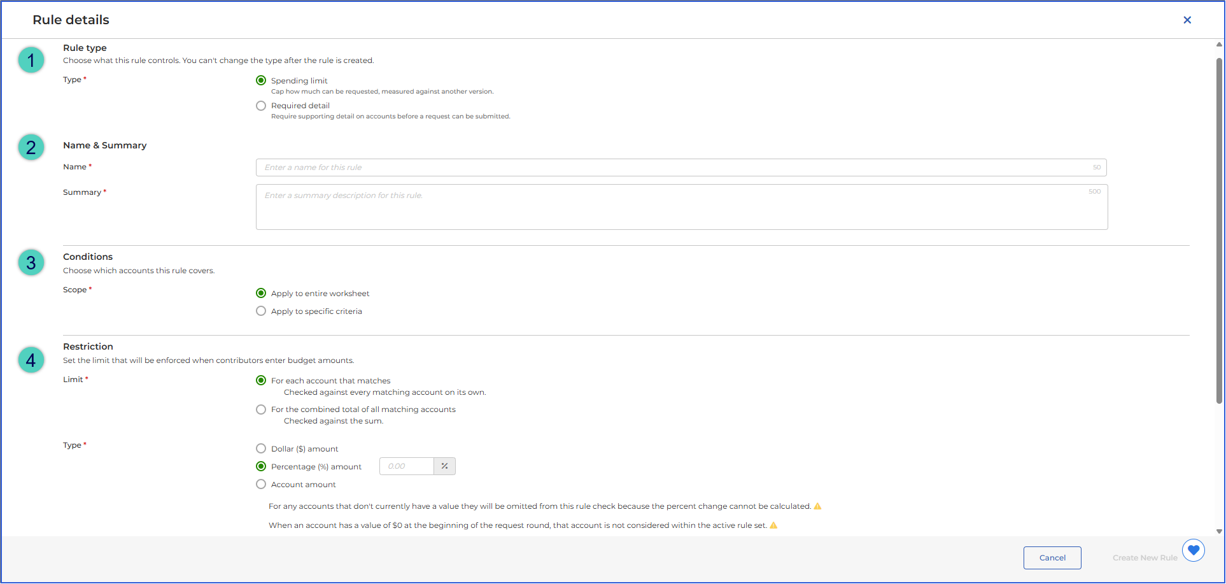Close the Rule details dialog
Viewport: 1226px width, 584px height.
point(1187,20)
